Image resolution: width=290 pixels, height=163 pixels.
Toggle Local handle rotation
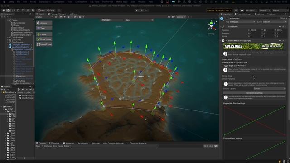pos(51,10)
